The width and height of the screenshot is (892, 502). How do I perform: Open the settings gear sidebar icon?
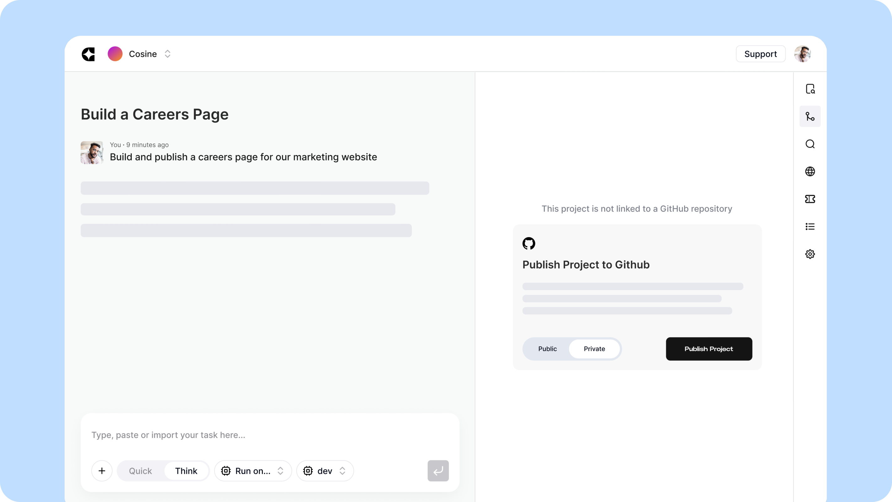tap(810, 254)
